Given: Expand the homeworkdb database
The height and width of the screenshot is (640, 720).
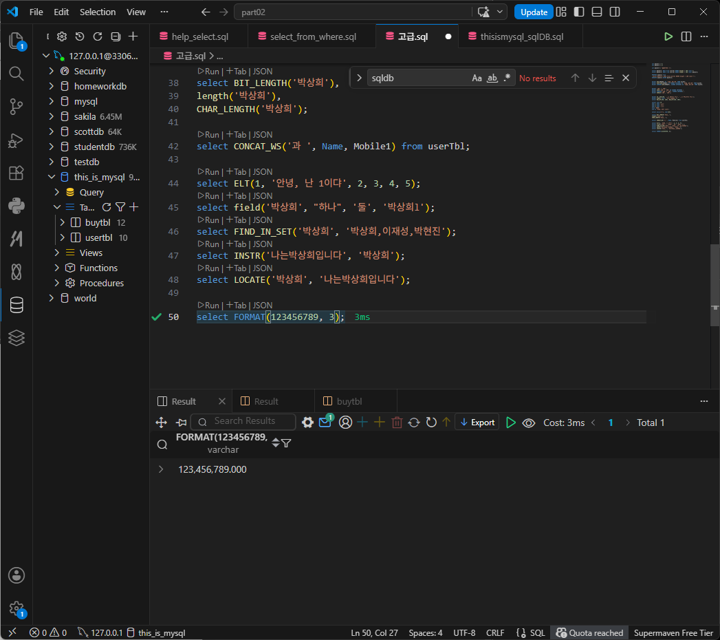Looking at the screenshot, I should pyautogui.click(x=52, y=87).
